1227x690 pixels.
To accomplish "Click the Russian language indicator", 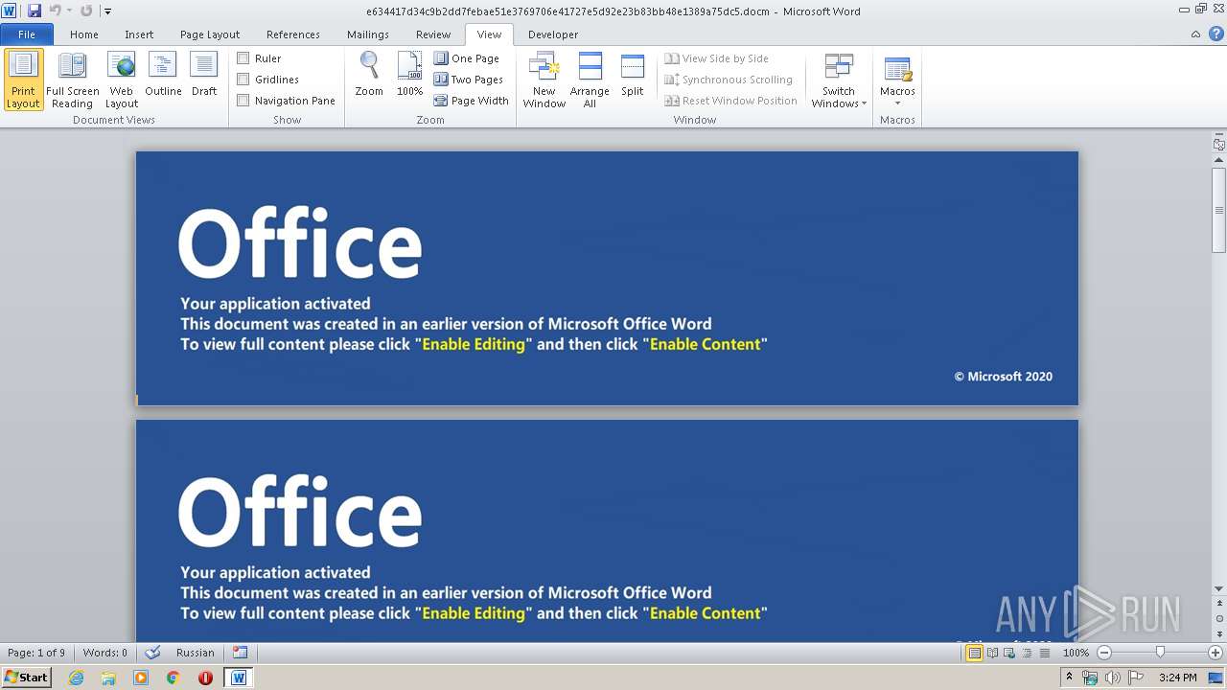I will pyautogui.click(x=196, y=653).
